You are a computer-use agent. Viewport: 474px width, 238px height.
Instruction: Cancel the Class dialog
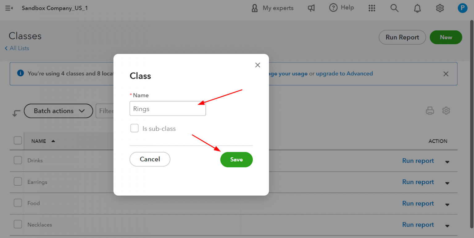pos(150,159)
